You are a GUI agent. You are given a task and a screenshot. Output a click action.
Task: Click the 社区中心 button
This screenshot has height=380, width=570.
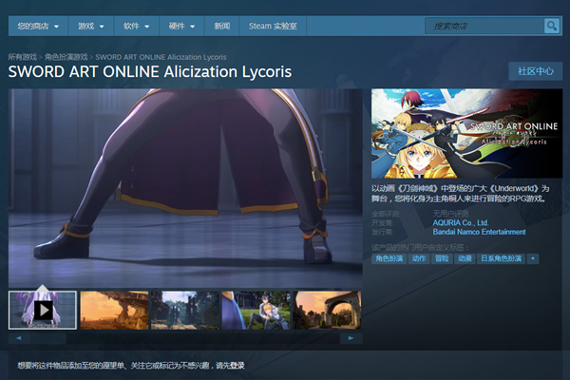(x=536, y=71)
